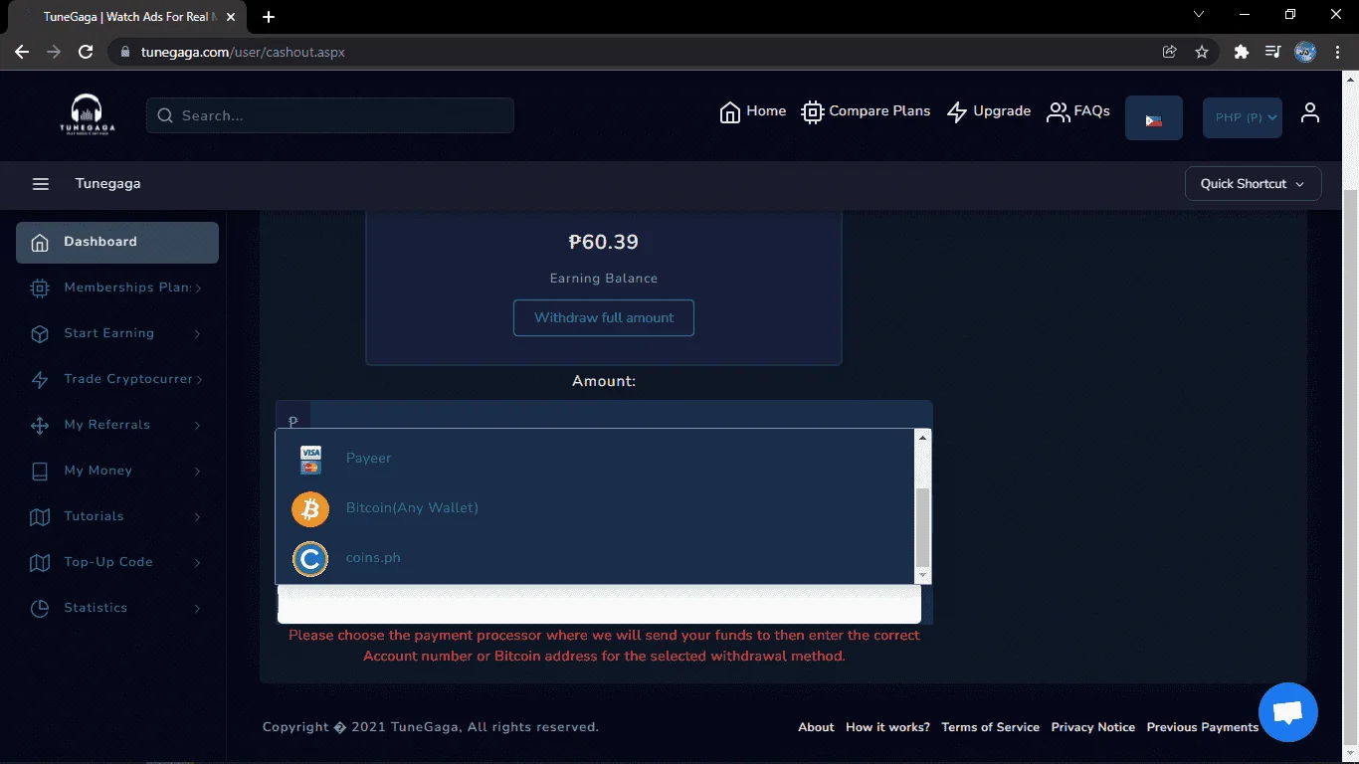Image resolution: width=1359 pixels, height=764 pixels.
Task: Open the Chrome three-dot menu
Action: point(1336,52)
